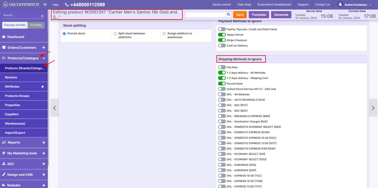The image size is (378, 188).
Task: Expand the Modules menu plus
Action: tap(44, 185)
